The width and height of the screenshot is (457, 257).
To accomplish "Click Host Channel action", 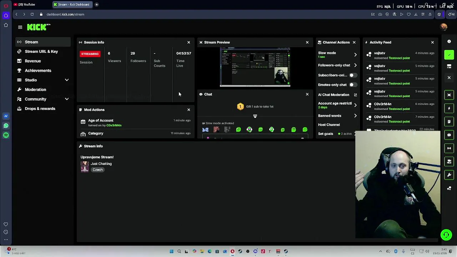I will pos(329,125).
